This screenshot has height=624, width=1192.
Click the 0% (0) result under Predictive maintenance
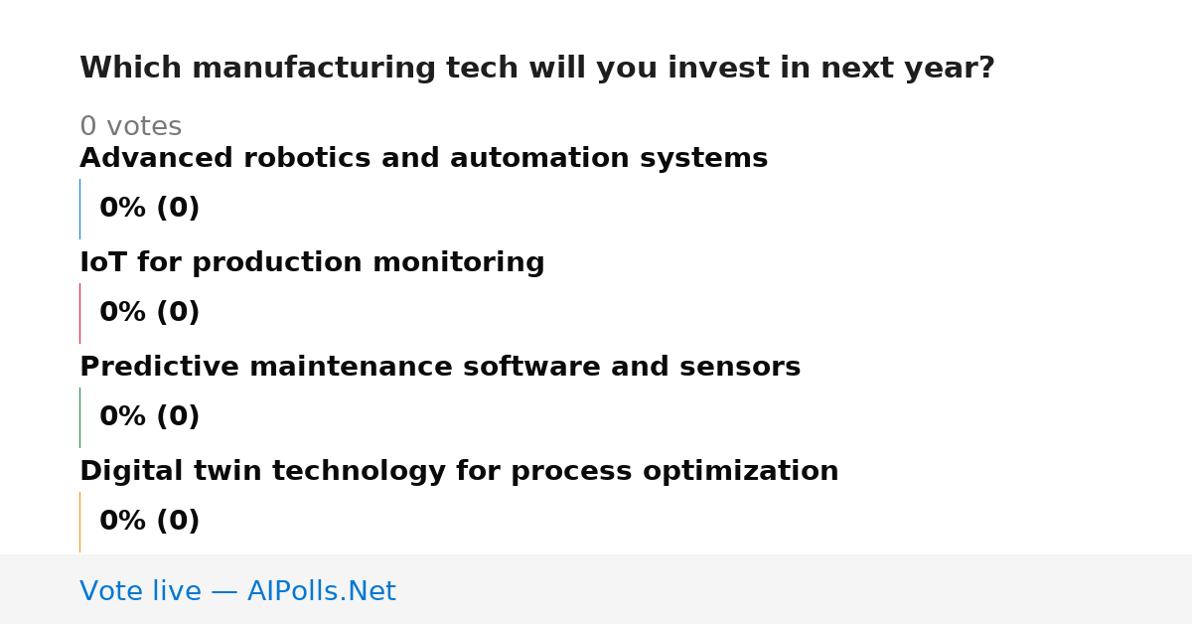(x=149, y=417)
